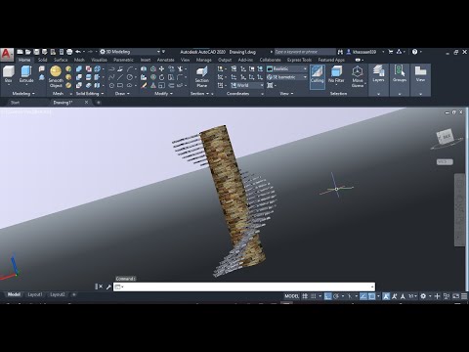The image size is (469, 352).
Task: Toggle ortho mode in status bar
Action: coord(328,296)
